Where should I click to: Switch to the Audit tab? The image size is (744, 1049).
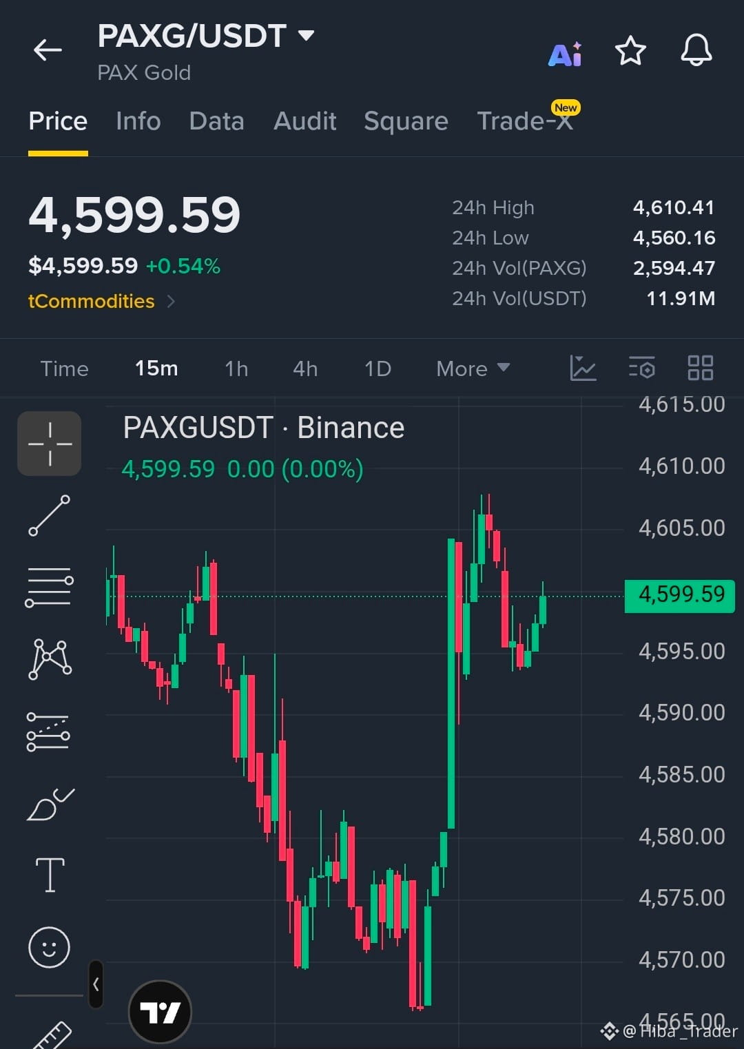click(304, 121)
